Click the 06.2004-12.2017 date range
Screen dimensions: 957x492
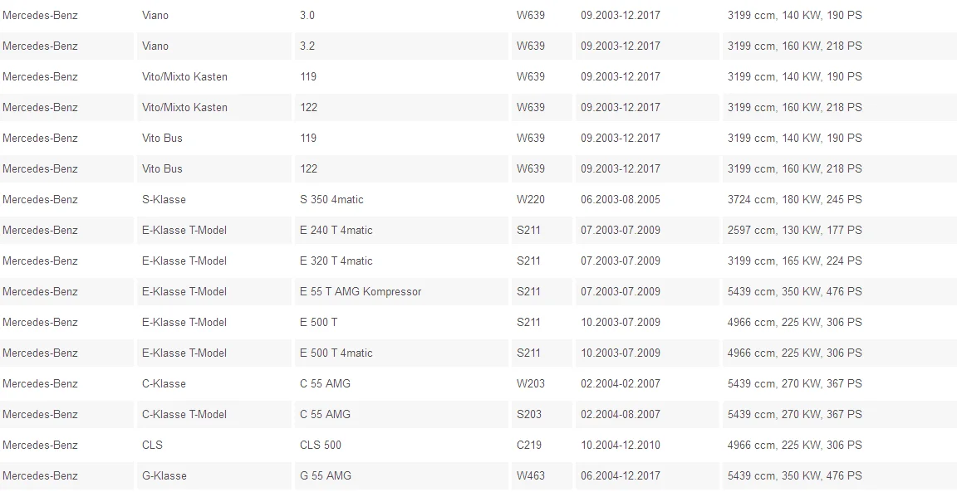pyautogui.click(x=620, y=475)
